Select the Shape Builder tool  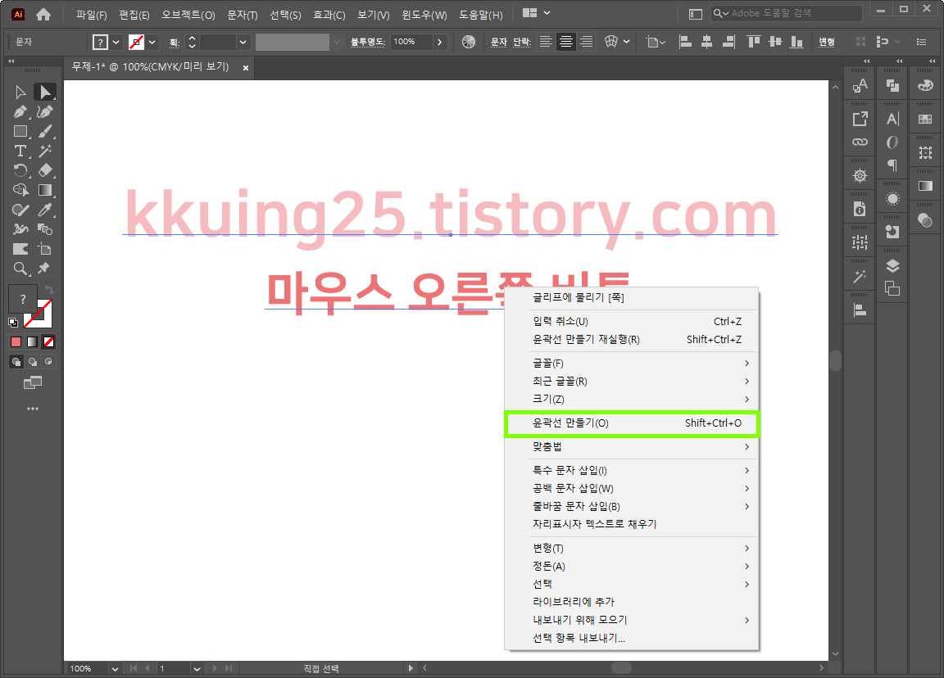click(x=20, y=190)
